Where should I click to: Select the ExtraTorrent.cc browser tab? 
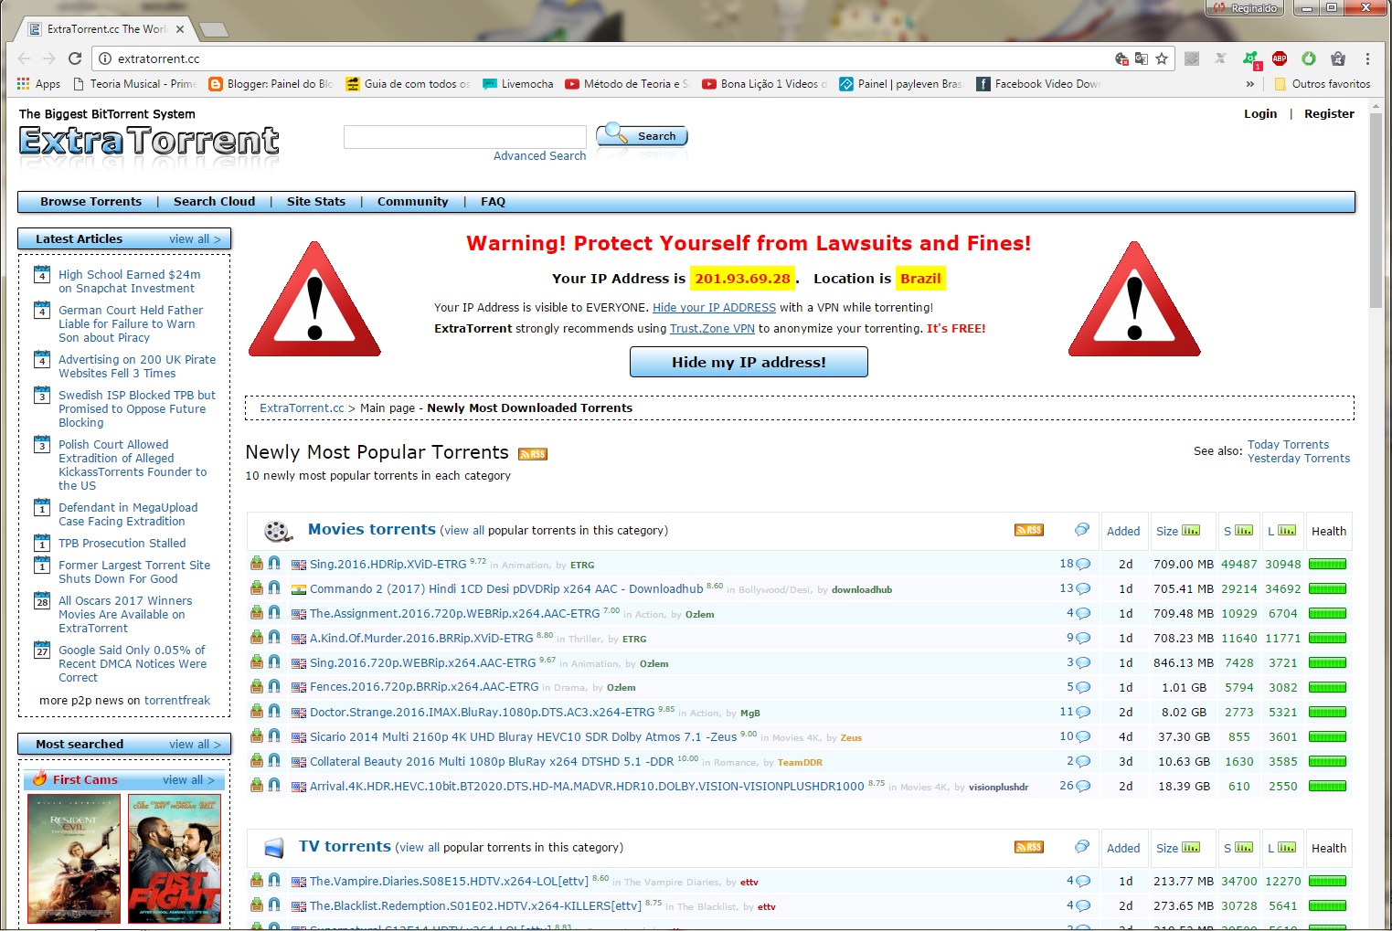click(106, 29)
